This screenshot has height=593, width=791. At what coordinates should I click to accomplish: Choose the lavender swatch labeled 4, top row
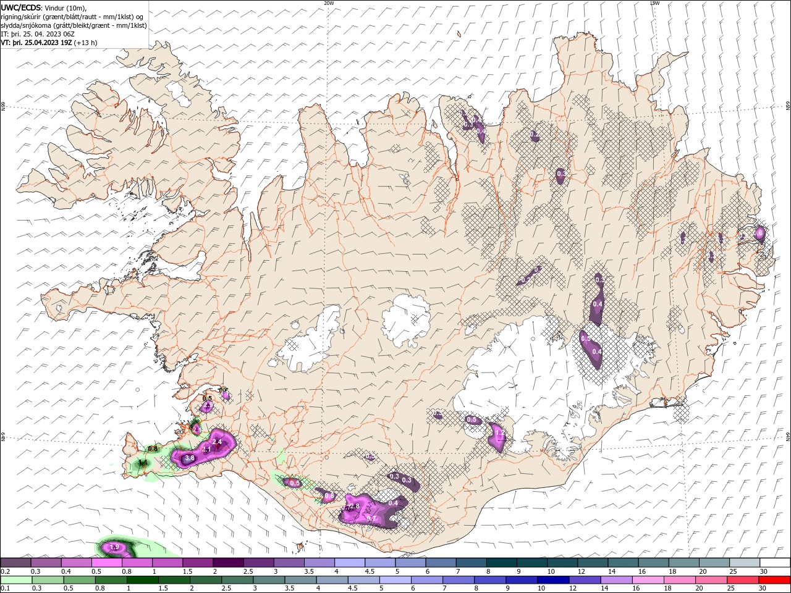[350, 563]
